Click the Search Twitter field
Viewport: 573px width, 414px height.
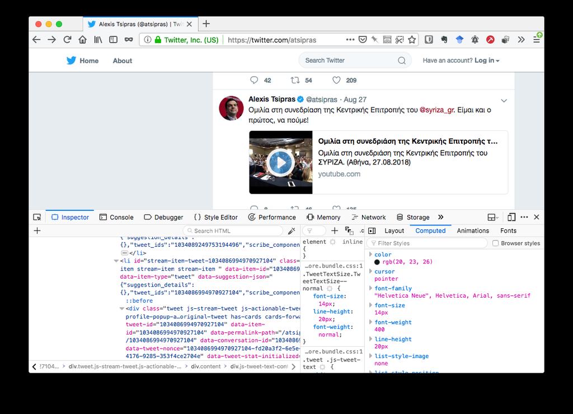point(355,60)
